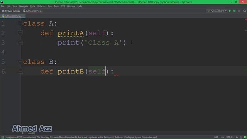Image resolution: width=247 pixels, height=139 pixels.
Task: Open the Help menu
Action: (x=80, y=6)
